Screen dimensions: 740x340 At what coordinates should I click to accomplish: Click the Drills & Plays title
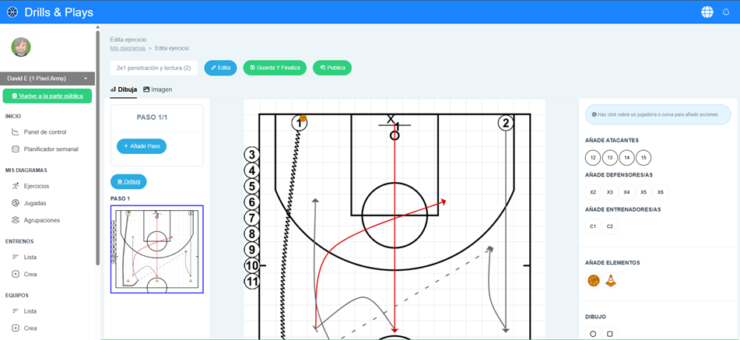(x=59, y=12)
